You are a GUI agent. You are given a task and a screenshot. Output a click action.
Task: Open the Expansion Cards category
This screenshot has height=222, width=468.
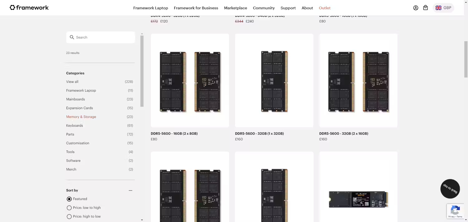(79, 108)
